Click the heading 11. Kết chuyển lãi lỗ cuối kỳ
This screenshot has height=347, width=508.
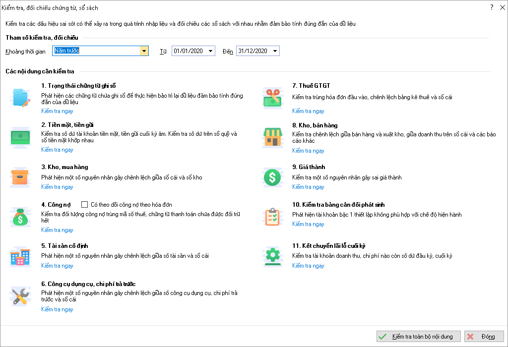pyautogui.click(x=328, y=246)
